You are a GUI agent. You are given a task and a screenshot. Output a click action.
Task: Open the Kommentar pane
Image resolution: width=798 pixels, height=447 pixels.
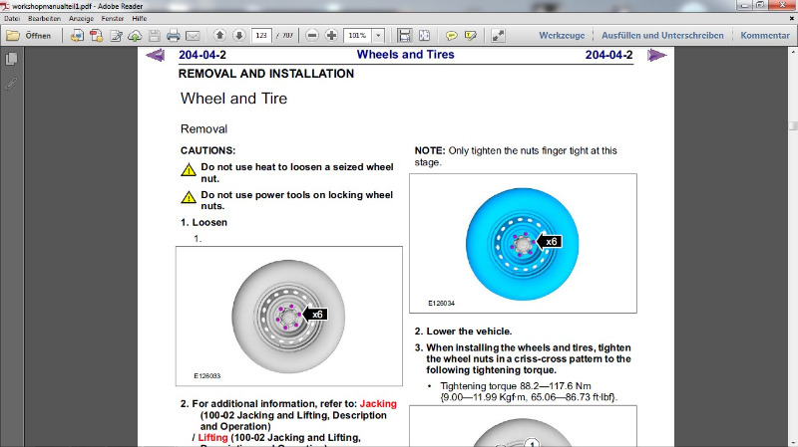pyautogui.click(x=765, y=36)
